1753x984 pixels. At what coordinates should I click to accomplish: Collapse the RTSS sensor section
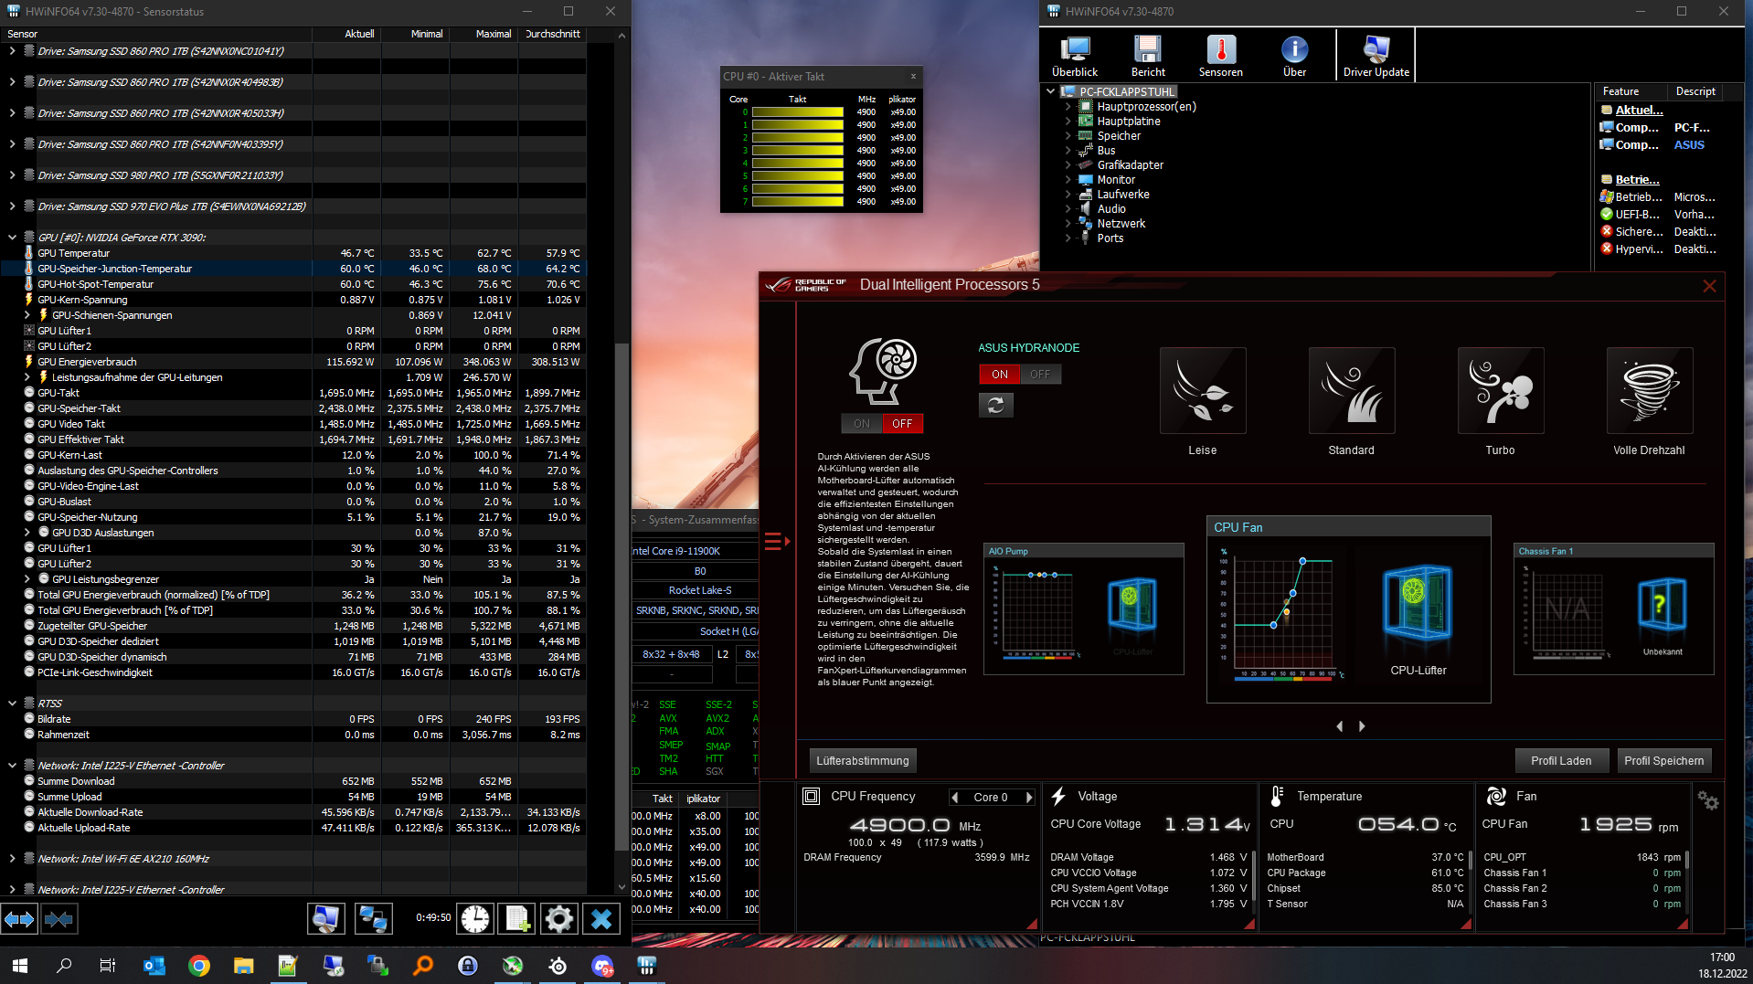pyautogui.click(x=12, y=704)
